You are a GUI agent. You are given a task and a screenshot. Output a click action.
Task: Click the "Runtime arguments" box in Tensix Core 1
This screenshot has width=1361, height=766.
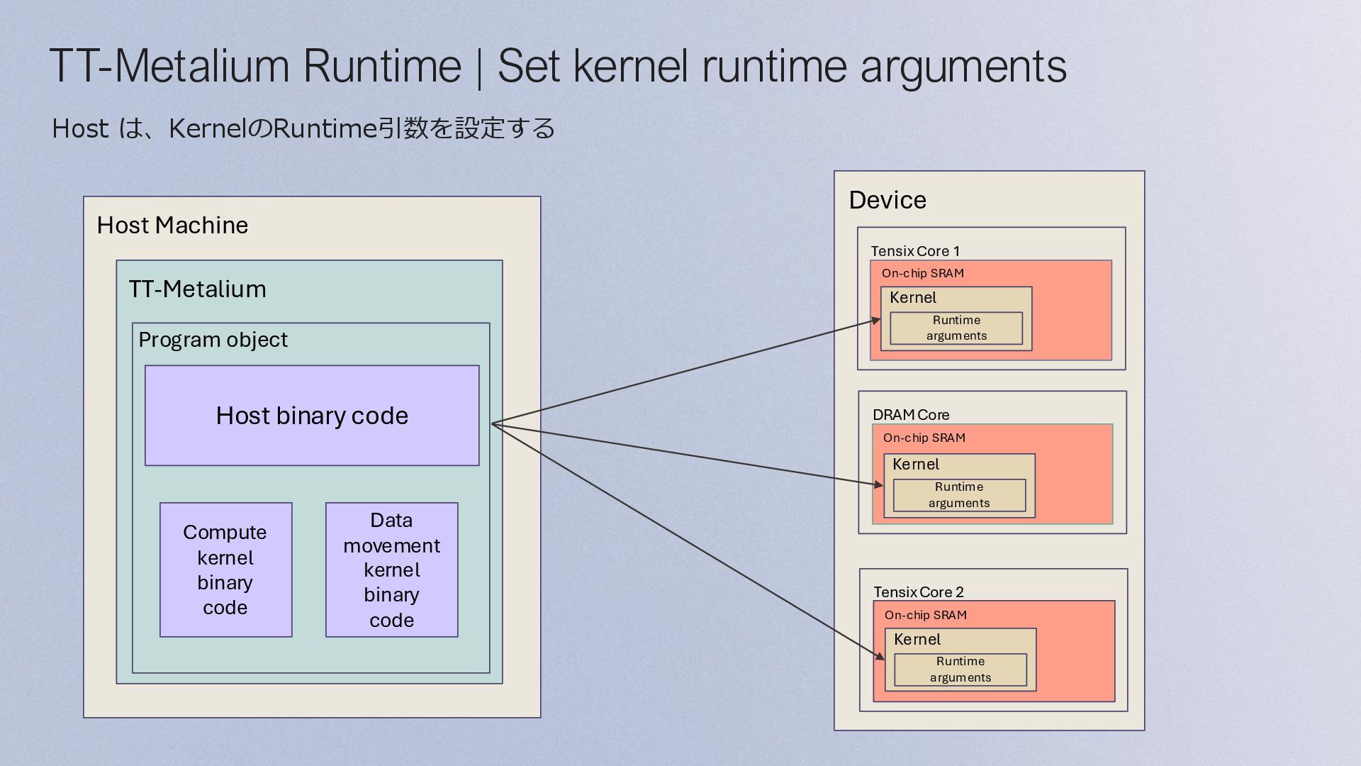point(956,328)
